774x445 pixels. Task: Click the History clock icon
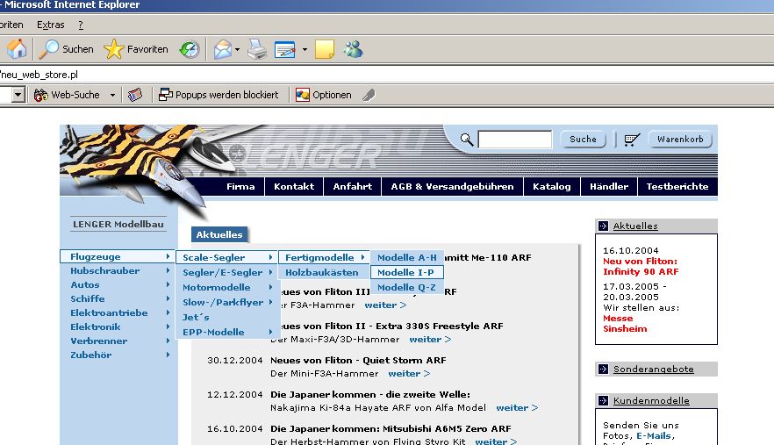[x=189, y=49]
